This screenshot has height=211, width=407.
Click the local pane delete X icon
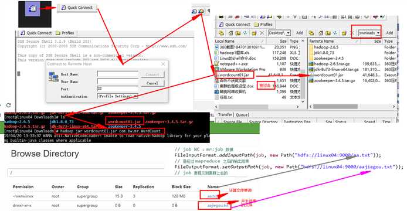pos(262,33)
